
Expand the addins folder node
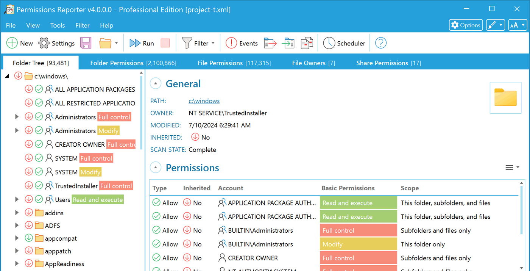click(17, 213)
